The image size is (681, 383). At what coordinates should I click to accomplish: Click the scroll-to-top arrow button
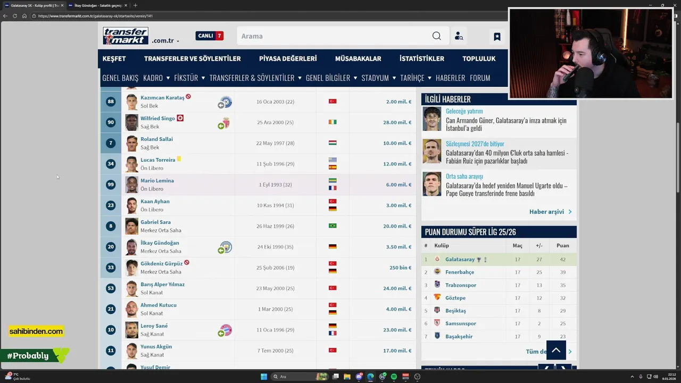coord(556,350)
